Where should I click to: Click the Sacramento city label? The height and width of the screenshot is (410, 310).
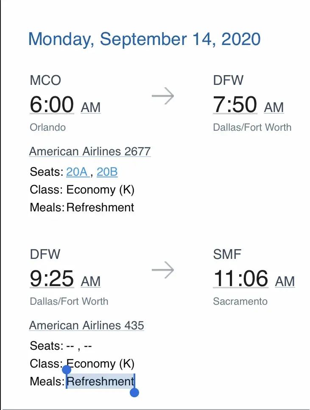click(240, 301)
